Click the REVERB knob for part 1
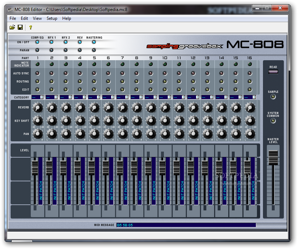This screenshot has height=249, width=298. pos(38,108)
